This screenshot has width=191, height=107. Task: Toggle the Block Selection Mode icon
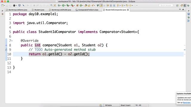[111, 5]
